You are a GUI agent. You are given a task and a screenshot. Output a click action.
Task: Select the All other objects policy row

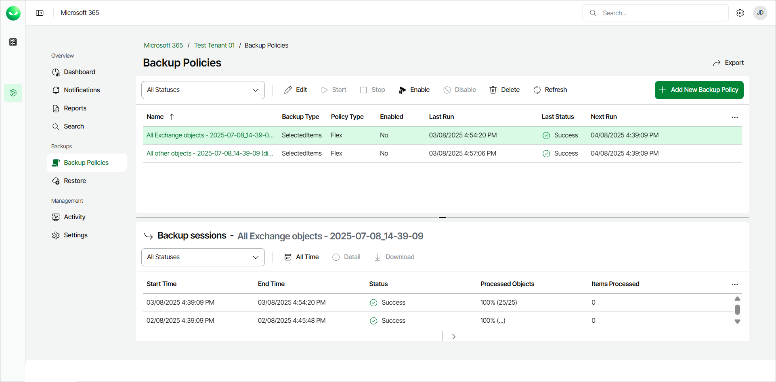tap(210, 154)
